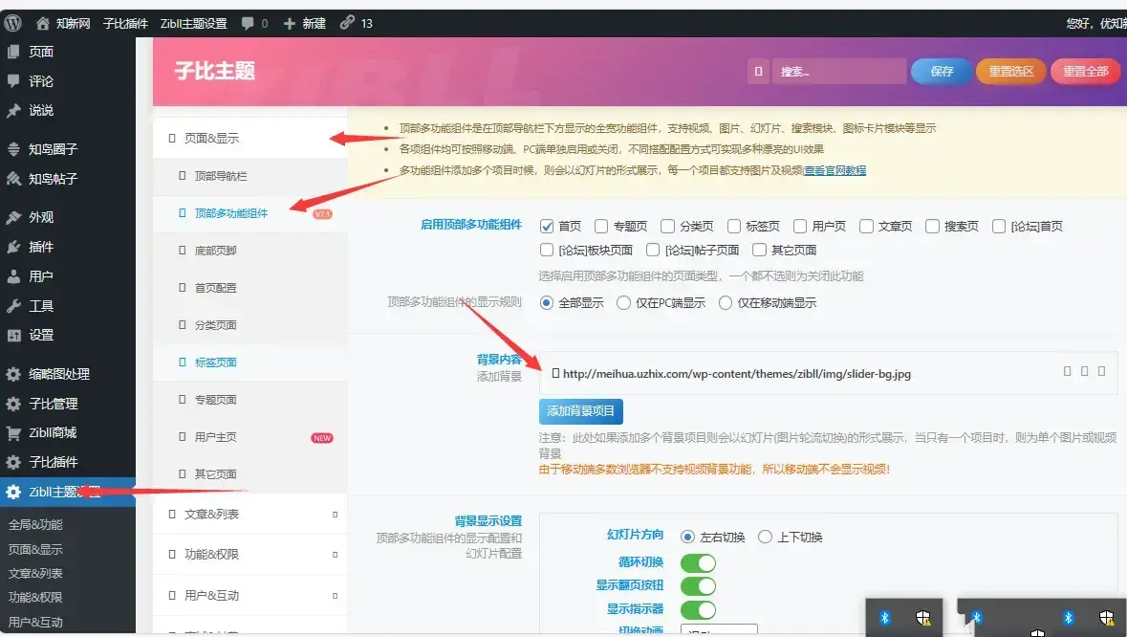Click the 插件 plug icon
This screenshot has height=637, width=1127.
click(13, 247)
